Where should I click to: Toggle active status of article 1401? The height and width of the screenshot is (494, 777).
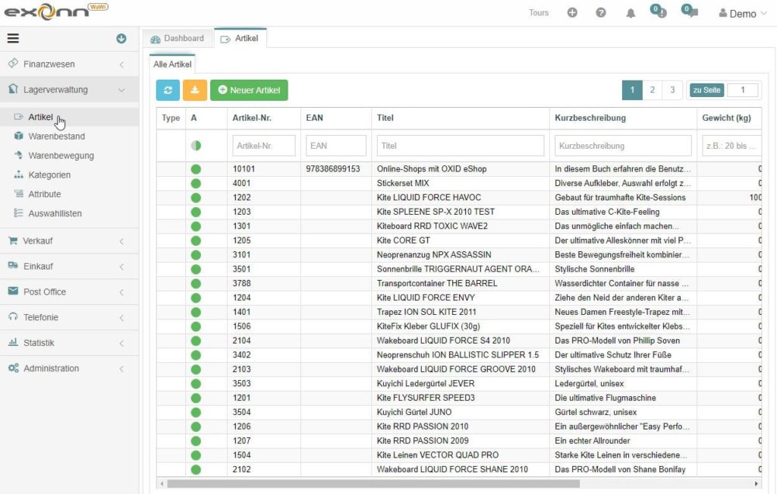click(x=196, y=313)
